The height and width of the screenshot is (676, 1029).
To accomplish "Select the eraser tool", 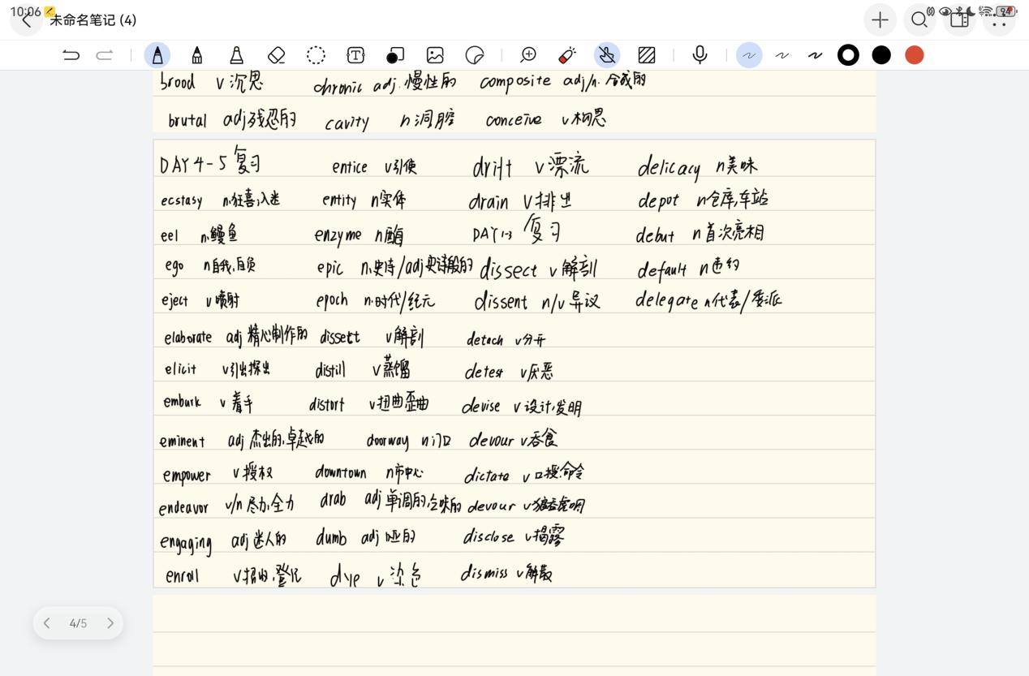I will point(276,55).
